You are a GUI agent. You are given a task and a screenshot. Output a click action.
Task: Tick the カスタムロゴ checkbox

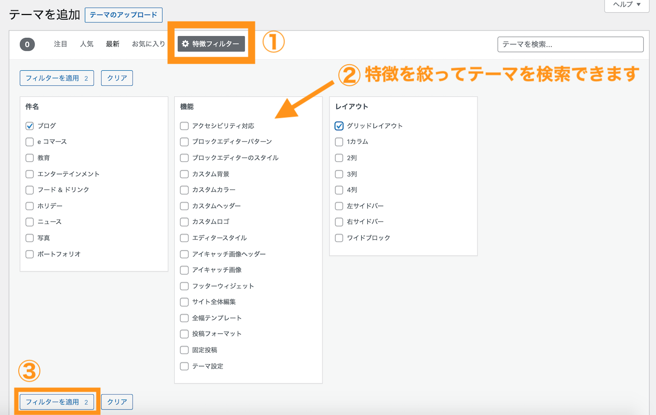[185, 222]
